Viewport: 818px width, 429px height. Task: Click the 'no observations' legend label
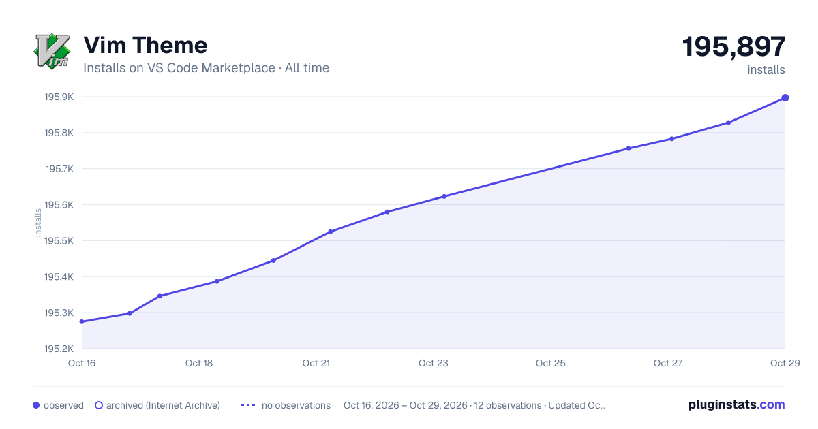(x=296, y=405)
